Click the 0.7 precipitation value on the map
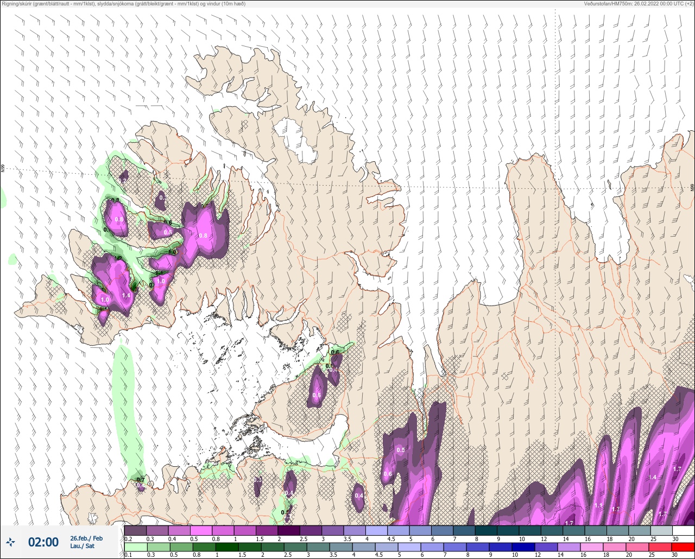The width and height of the screenshot is (695, 559). click(141, 480)
